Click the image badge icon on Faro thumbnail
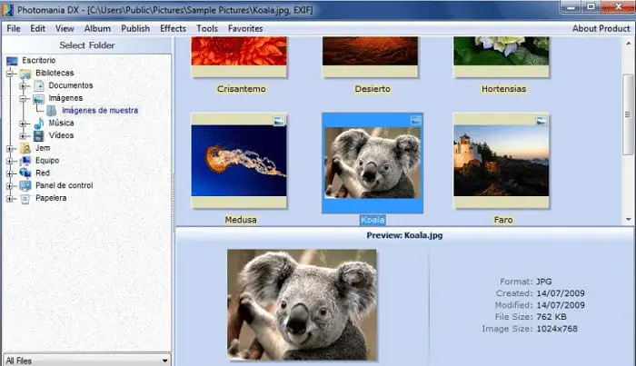The width and height of the screenshot is (636, 366). (x=542, y=121)
